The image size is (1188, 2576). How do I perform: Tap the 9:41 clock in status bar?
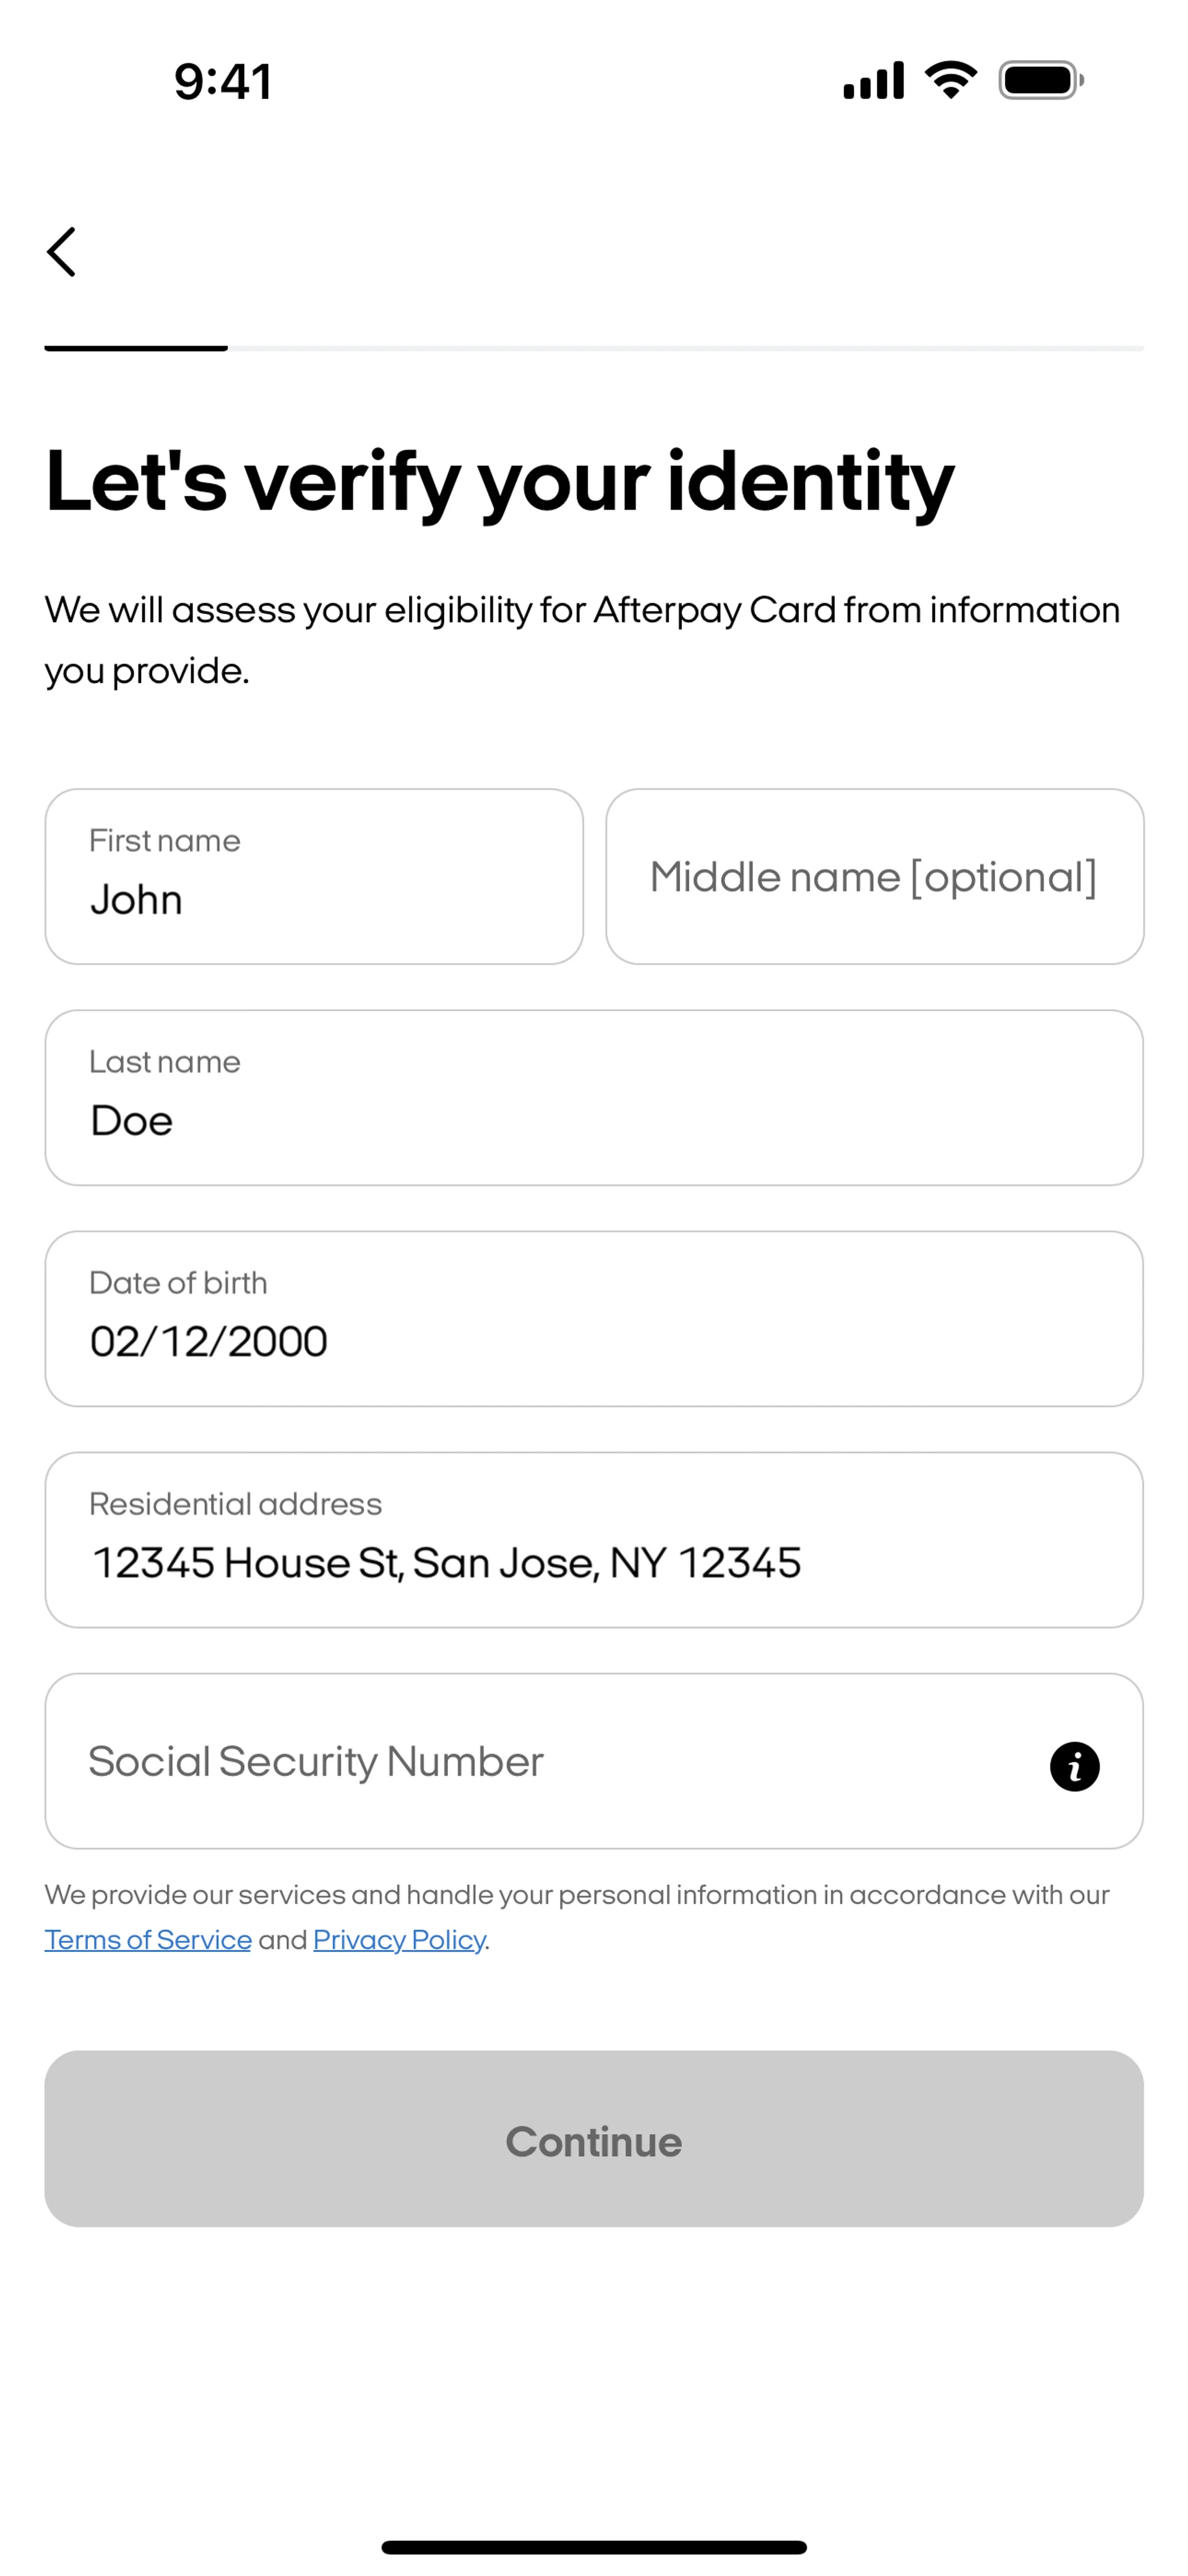click(223, 82)
